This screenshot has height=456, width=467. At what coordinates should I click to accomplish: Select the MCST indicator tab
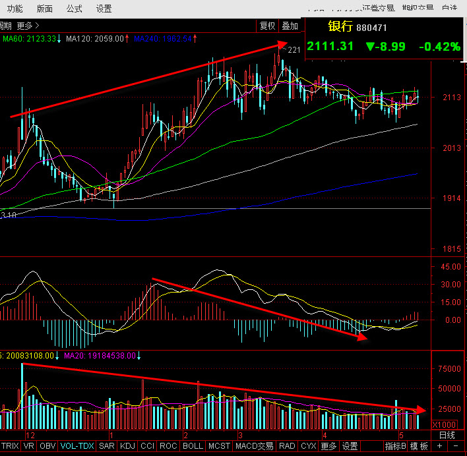tap(219, 446)
